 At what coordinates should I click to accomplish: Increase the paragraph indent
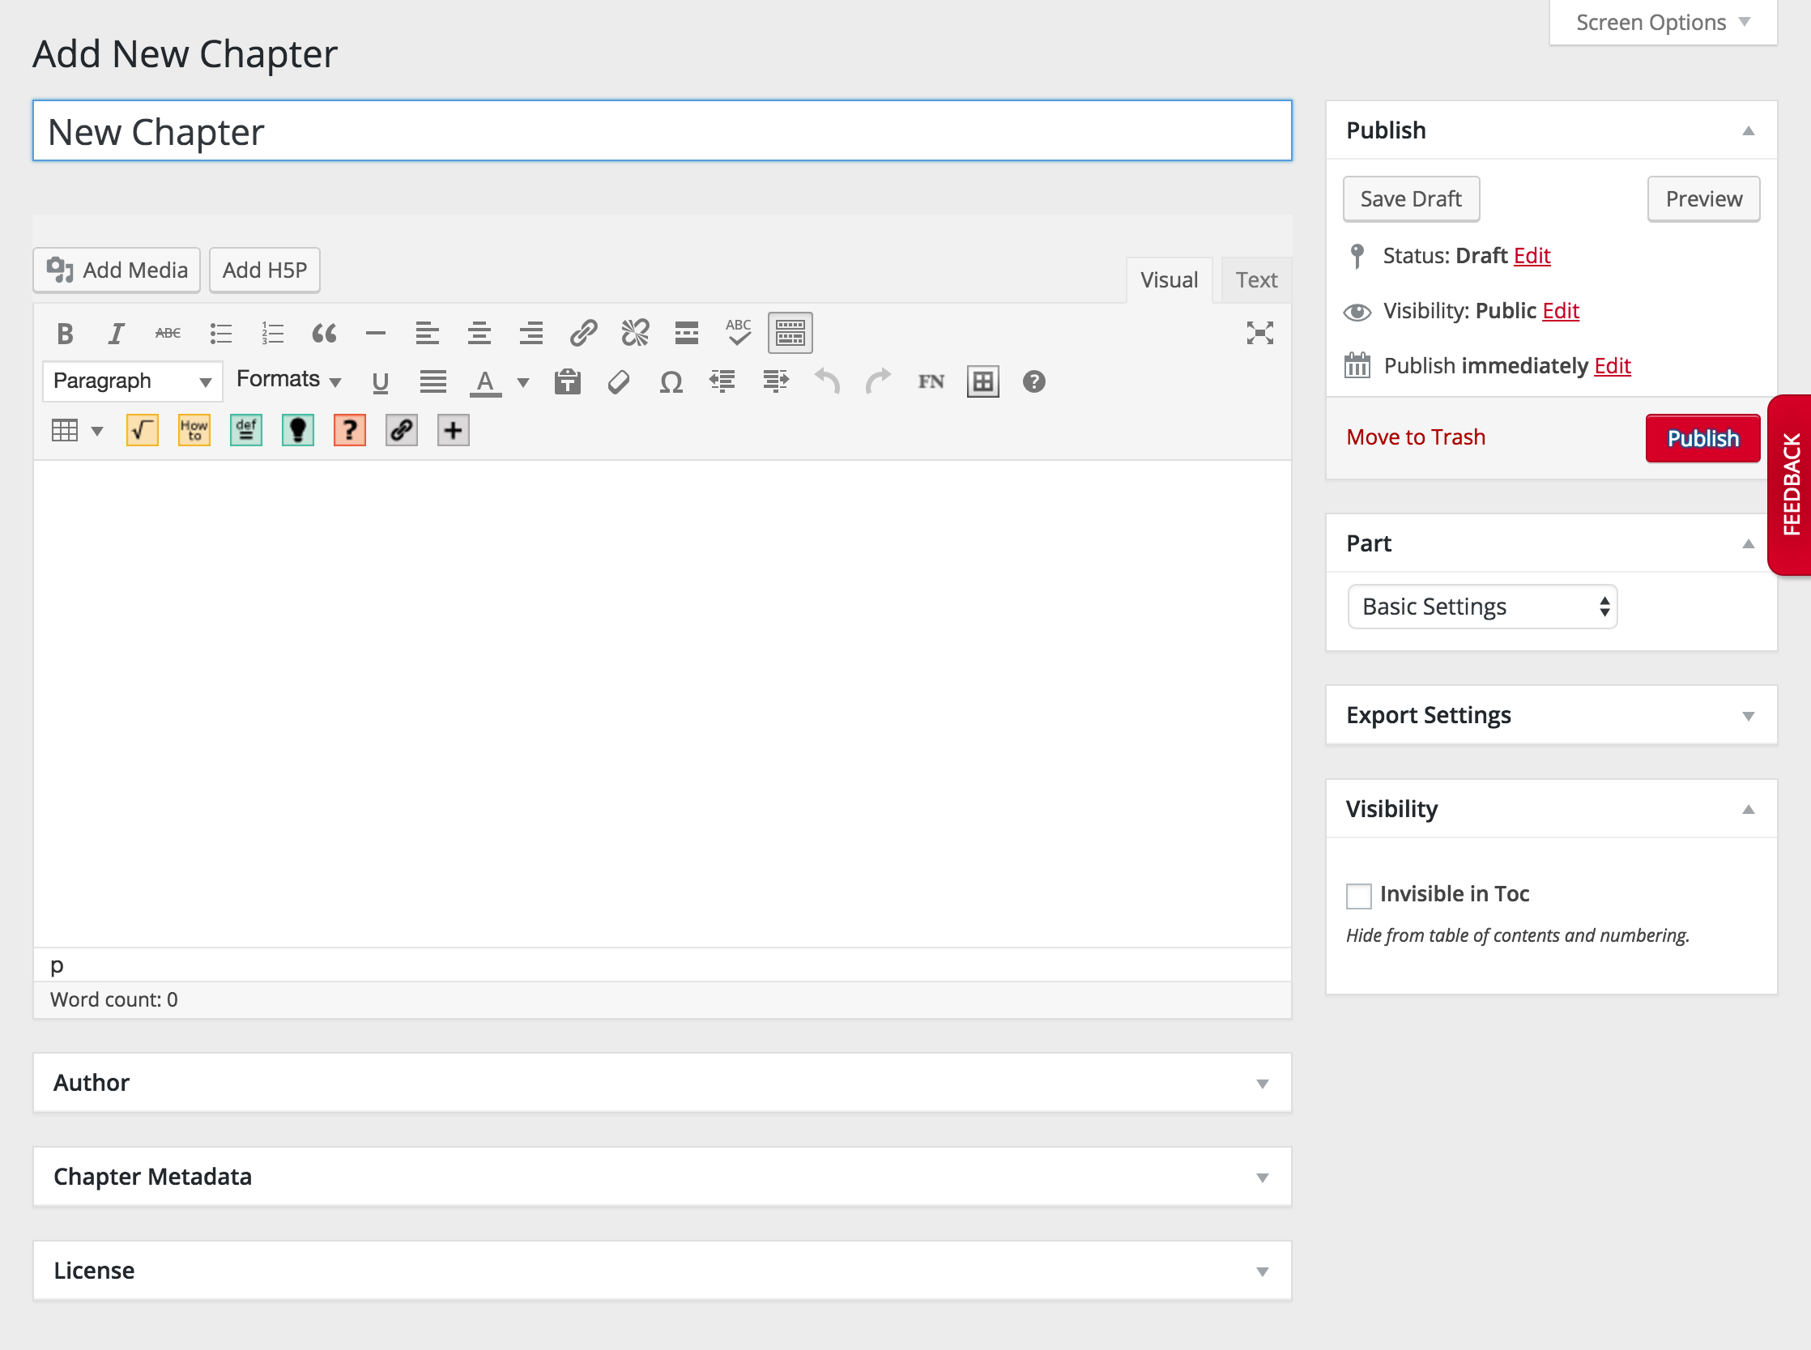point(775,381)
